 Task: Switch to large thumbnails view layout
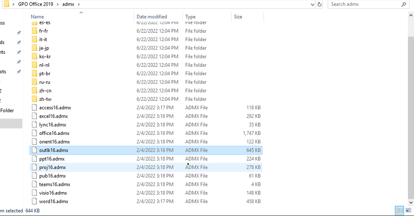pos(408,210)
